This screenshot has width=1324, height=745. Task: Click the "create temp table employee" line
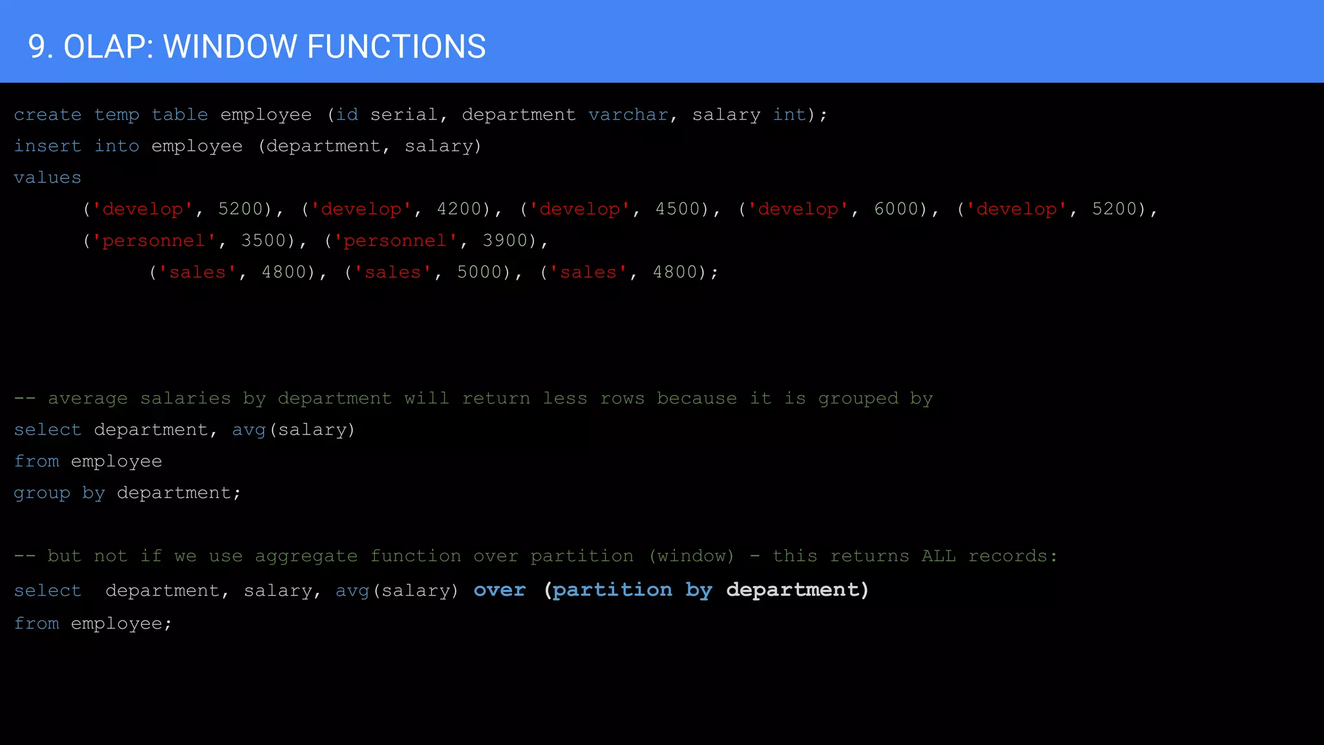pos(420,115)
